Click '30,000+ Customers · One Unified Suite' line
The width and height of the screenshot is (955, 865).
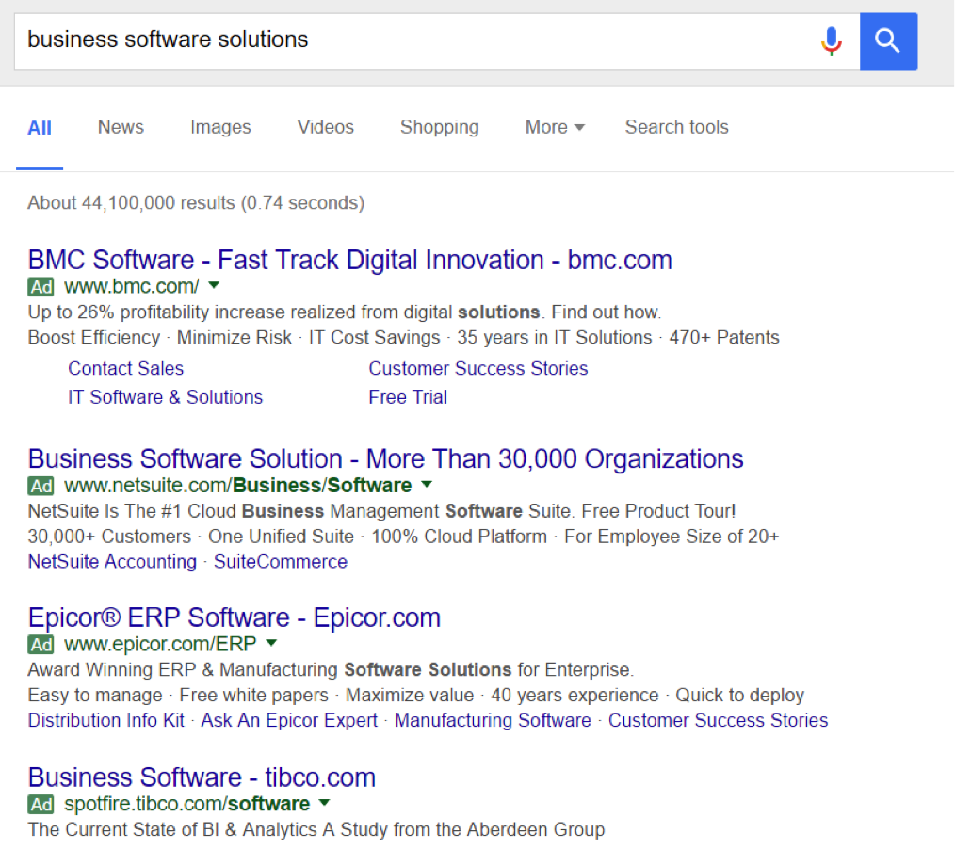click(404, 537)
